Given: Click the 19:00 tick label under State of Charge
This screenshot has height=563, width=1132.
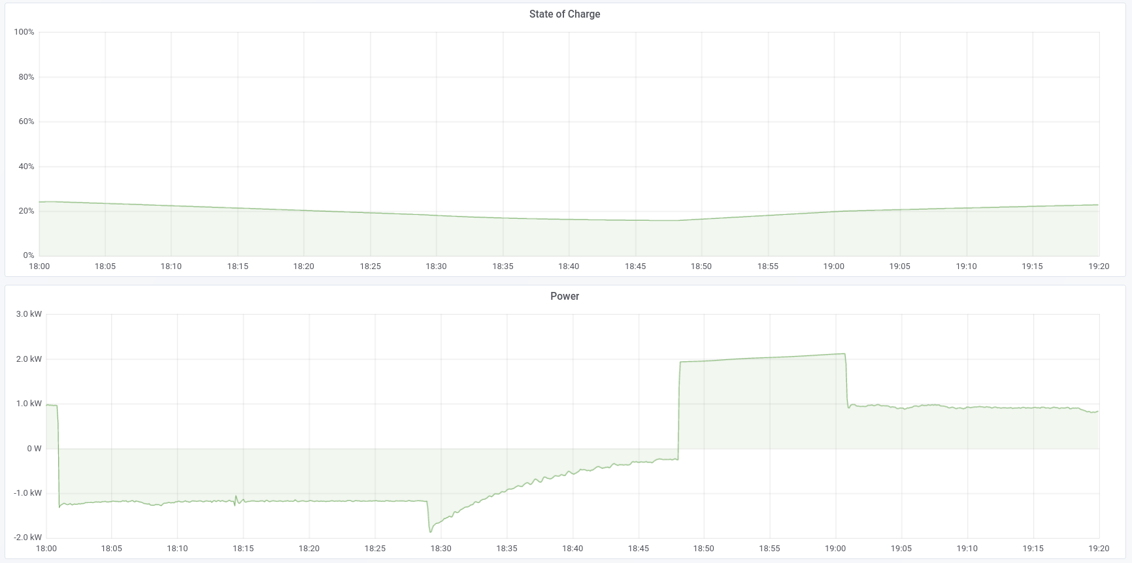Looking at the screenshot, I should point(833,266).
